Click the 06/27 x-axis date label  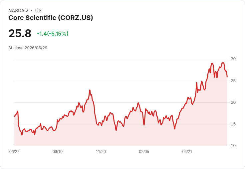[x=14, y=151]
